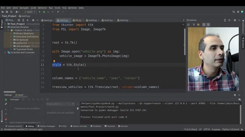Screen dimensions: 245x137
Task: Click the clear console trash icon
Action: [78, 108]
